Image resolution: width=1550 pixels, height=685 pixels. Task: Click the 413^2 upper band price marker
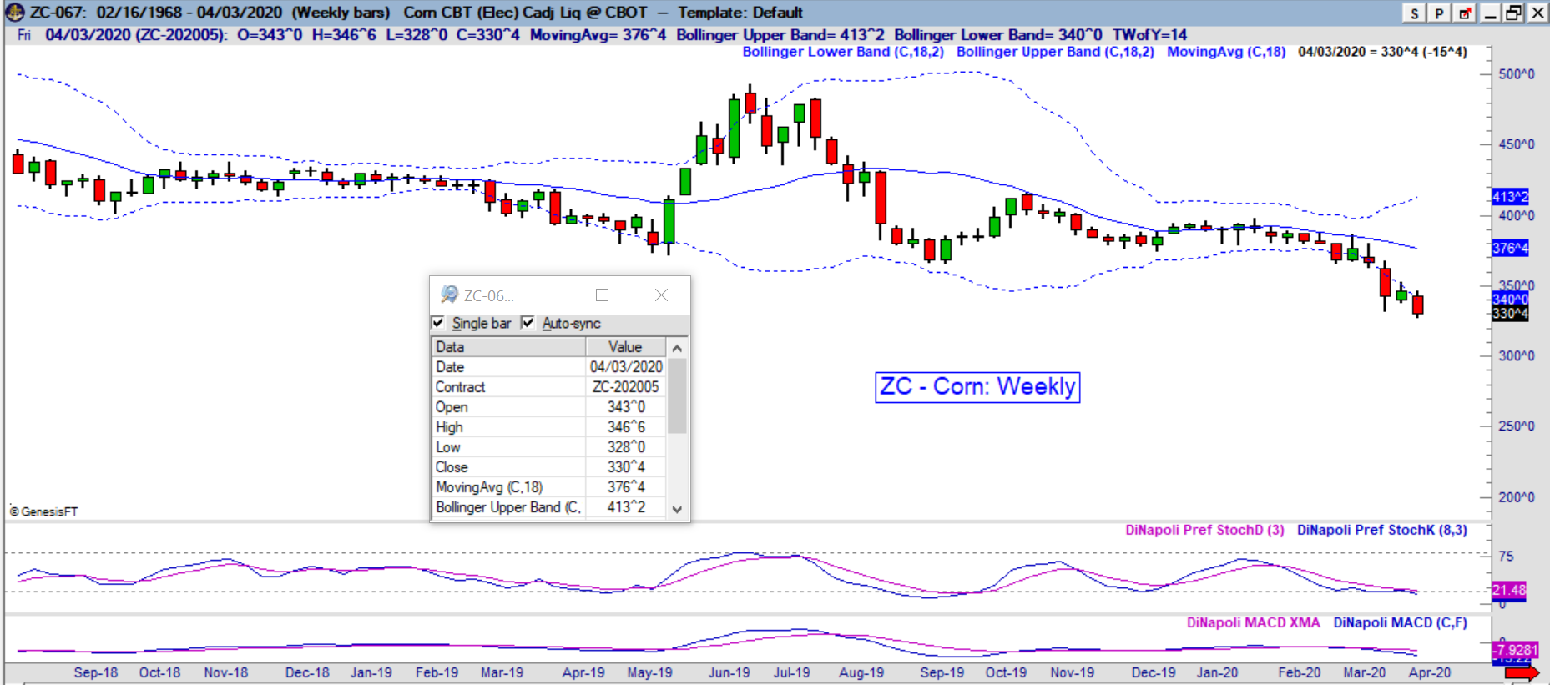(1510, 197)
